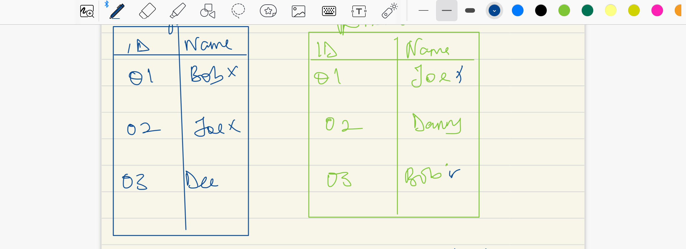Select the Text box tool

tap(359, 11)
